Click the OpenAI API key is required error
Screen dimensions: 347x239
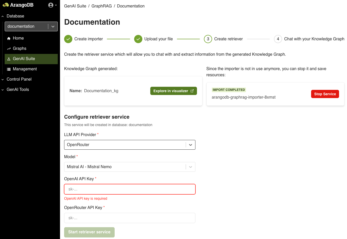point(86,198)
